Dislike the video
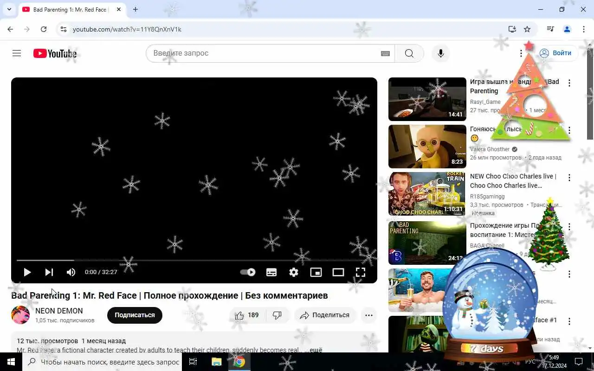 coord(277,315)
